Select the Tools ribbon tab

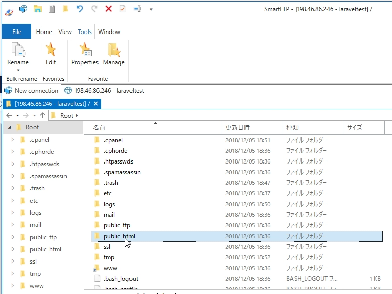[x=85, y=32]
